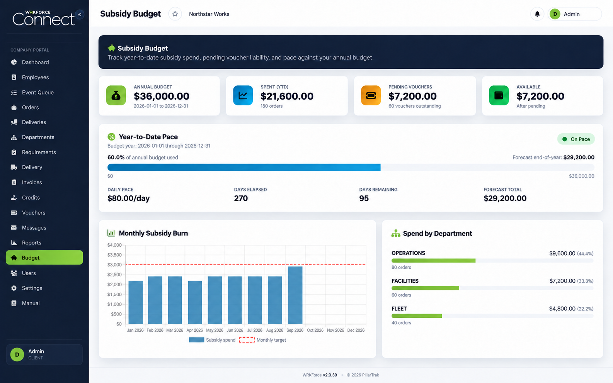The height and width of the screenshot is (383, 613).
Task: Click the Operations department spend bar
Action: tap(492, 261)
